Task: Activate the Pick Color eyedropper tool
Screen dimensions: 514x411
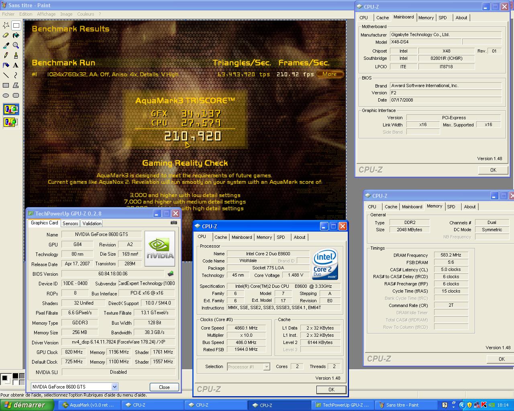Action: pos(6,45)
